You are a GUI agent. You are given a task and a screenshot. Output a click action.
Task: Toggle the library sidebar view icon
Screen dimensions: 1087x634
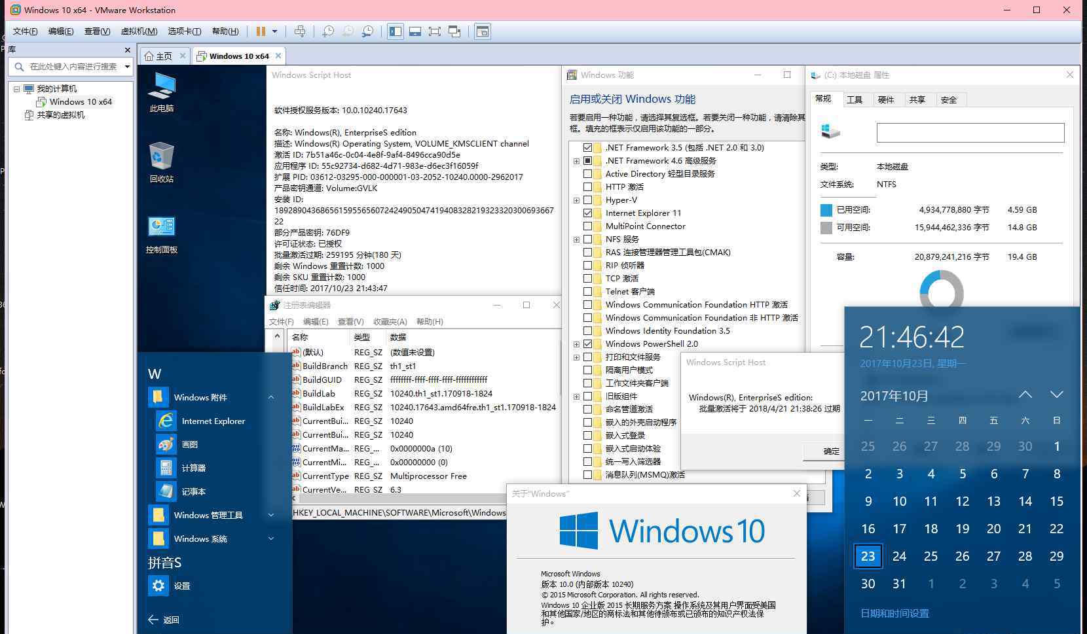coord(395,31)
